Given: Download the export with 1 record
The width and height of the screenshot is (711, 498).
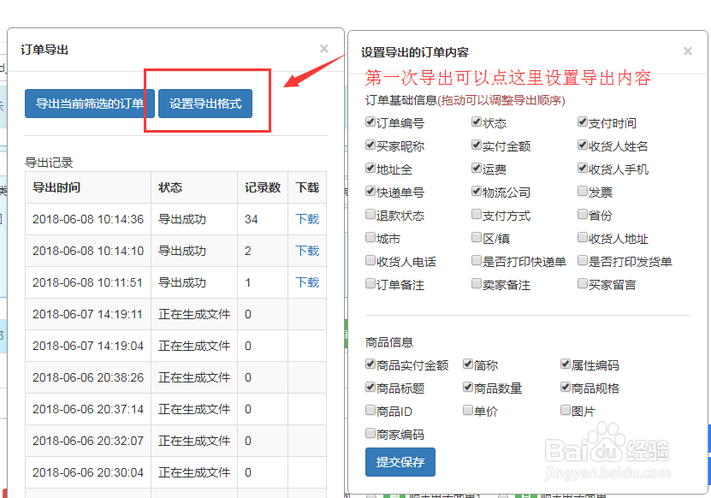Looking at the screenshot, I should point(306,282).
